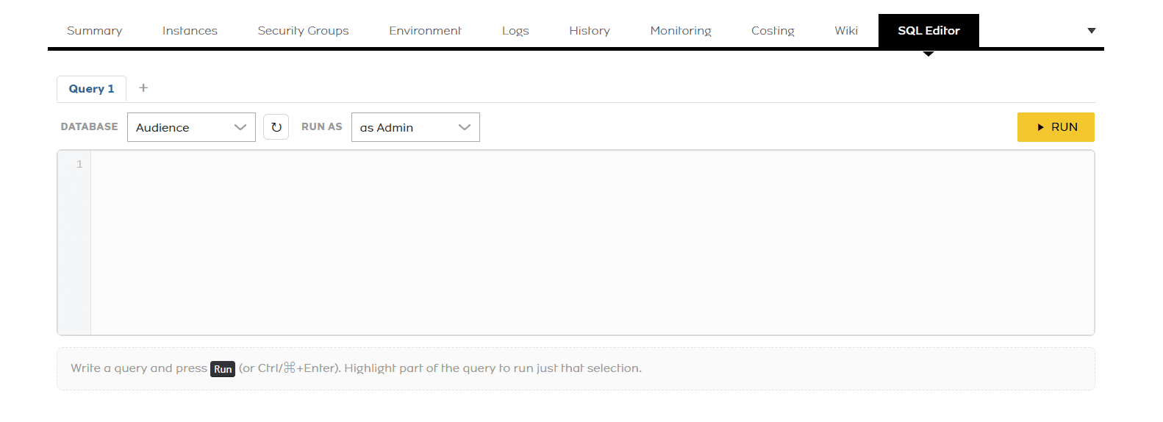Click the refresh databases icon
1163x422 pixels.
276,127
